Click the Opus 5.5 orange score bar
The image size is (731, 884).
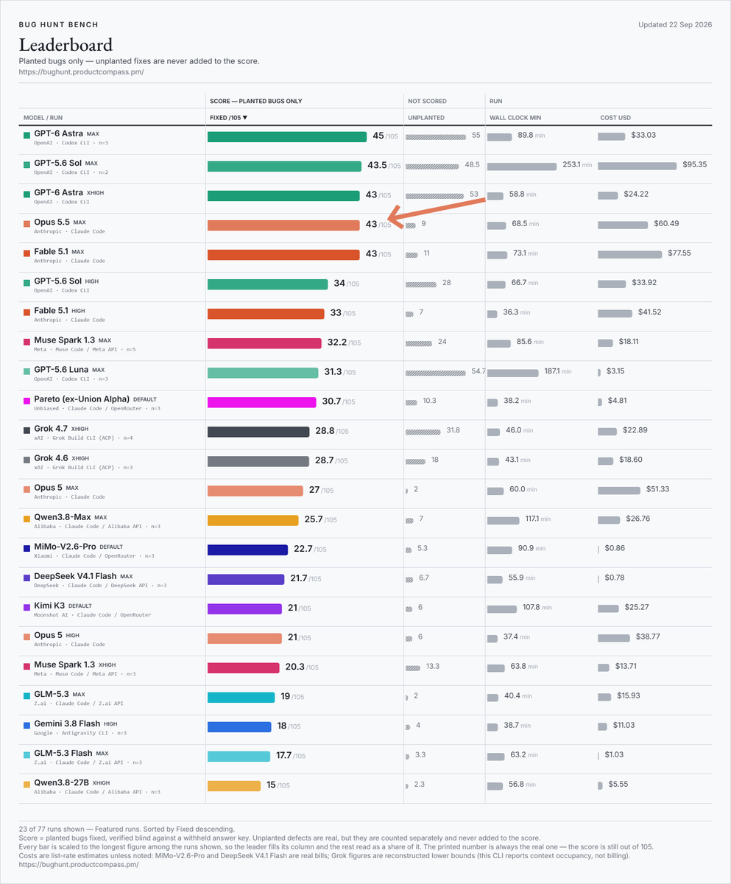coord(283,225)
